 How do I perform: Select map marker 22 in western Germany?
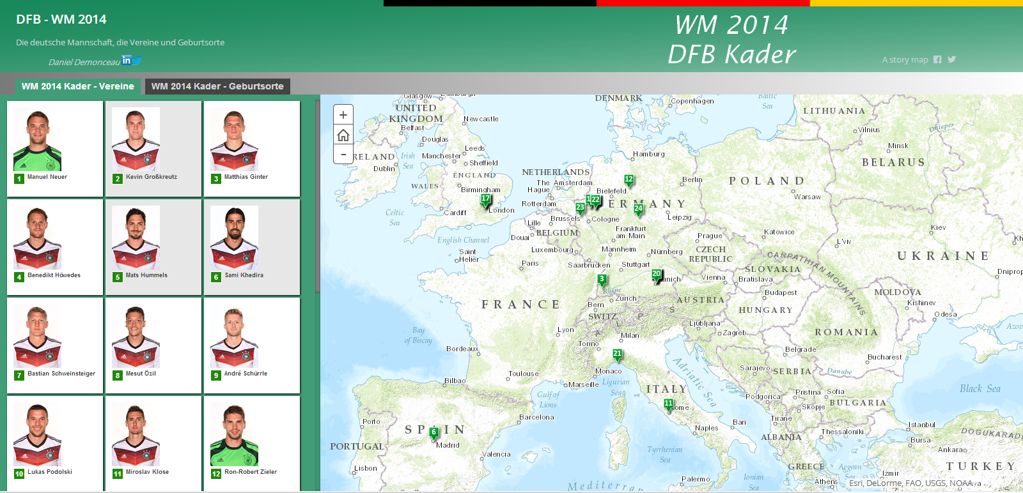coord(596,201)
